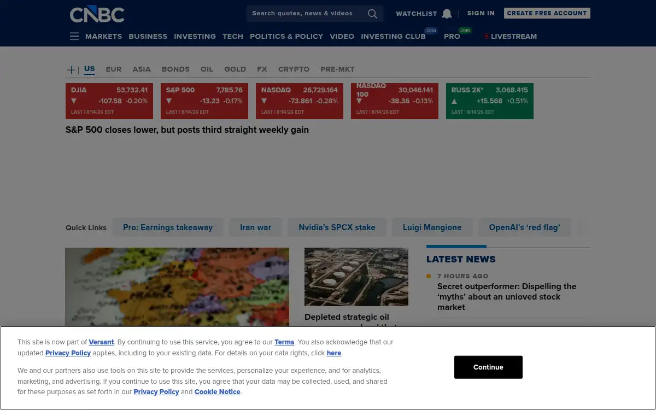The height and width of the screenshot is (410, 656).
Task: Switch to the PRE-MKT tab
Action: point(337,69)
